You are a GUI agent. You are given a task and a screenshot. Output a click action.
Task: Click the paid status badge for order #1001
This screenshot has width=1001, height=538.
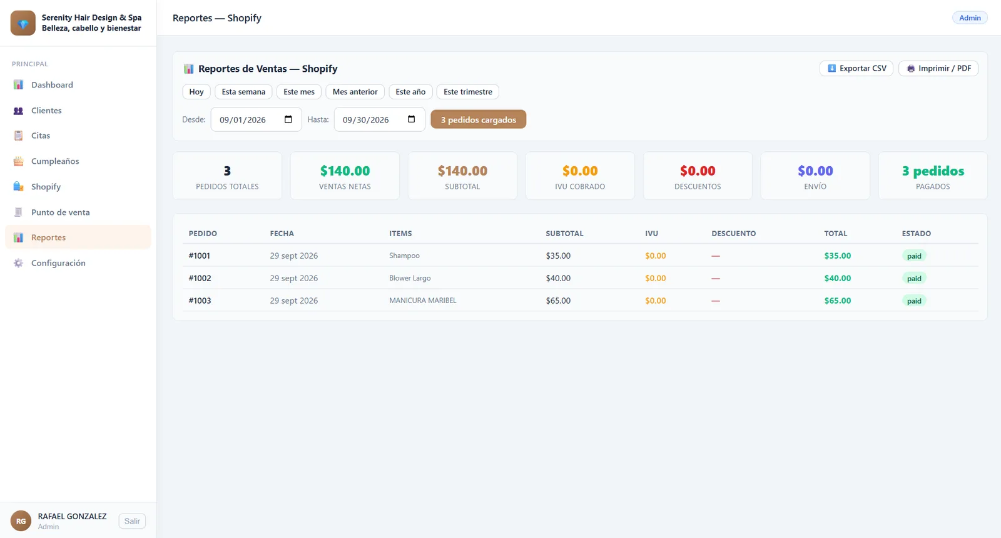[x=914, y=256]
